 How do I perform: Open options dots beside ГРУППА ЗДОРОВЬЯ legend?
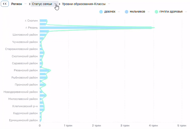click(x=186, y=12)
